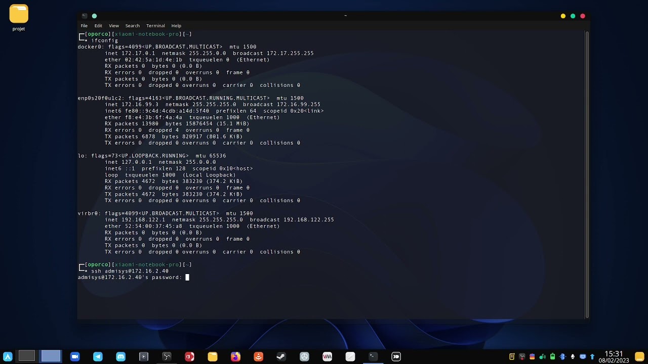Image resolution: width=648 pixels, height=364 pixels.
Task: Open the Edit menu in terminal
Action: point(98,26)
